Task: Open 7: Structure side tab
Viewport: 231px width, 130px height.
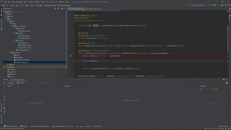Action: coord(1,119)
